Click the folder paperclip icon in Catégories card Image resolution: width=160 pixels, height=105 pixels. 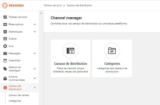coord(112,51)
